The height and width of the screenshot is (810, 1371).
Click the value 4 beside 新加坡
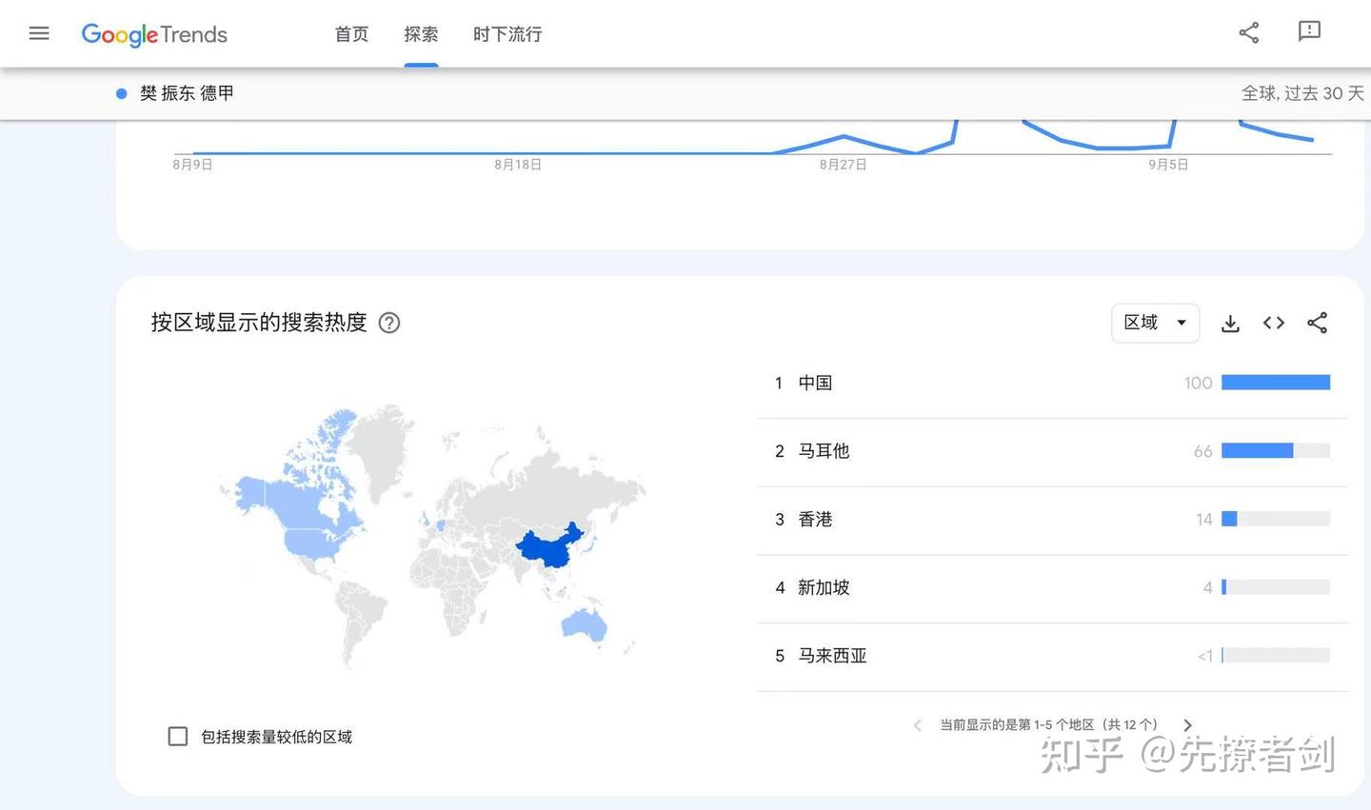click(1208, 588)
